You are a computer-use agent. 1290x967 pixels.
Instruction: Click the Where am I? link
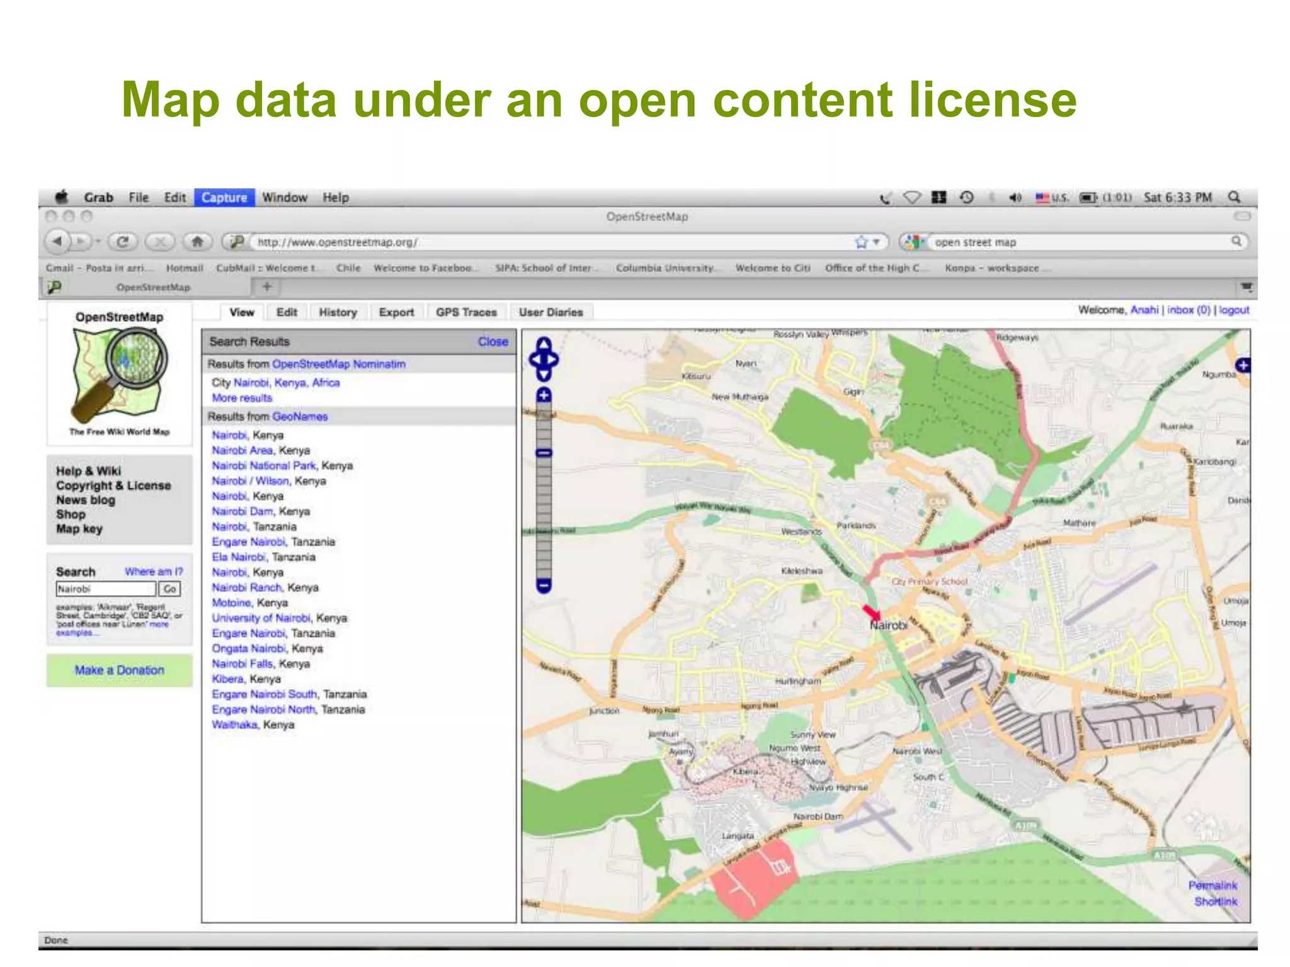point(154,572)
